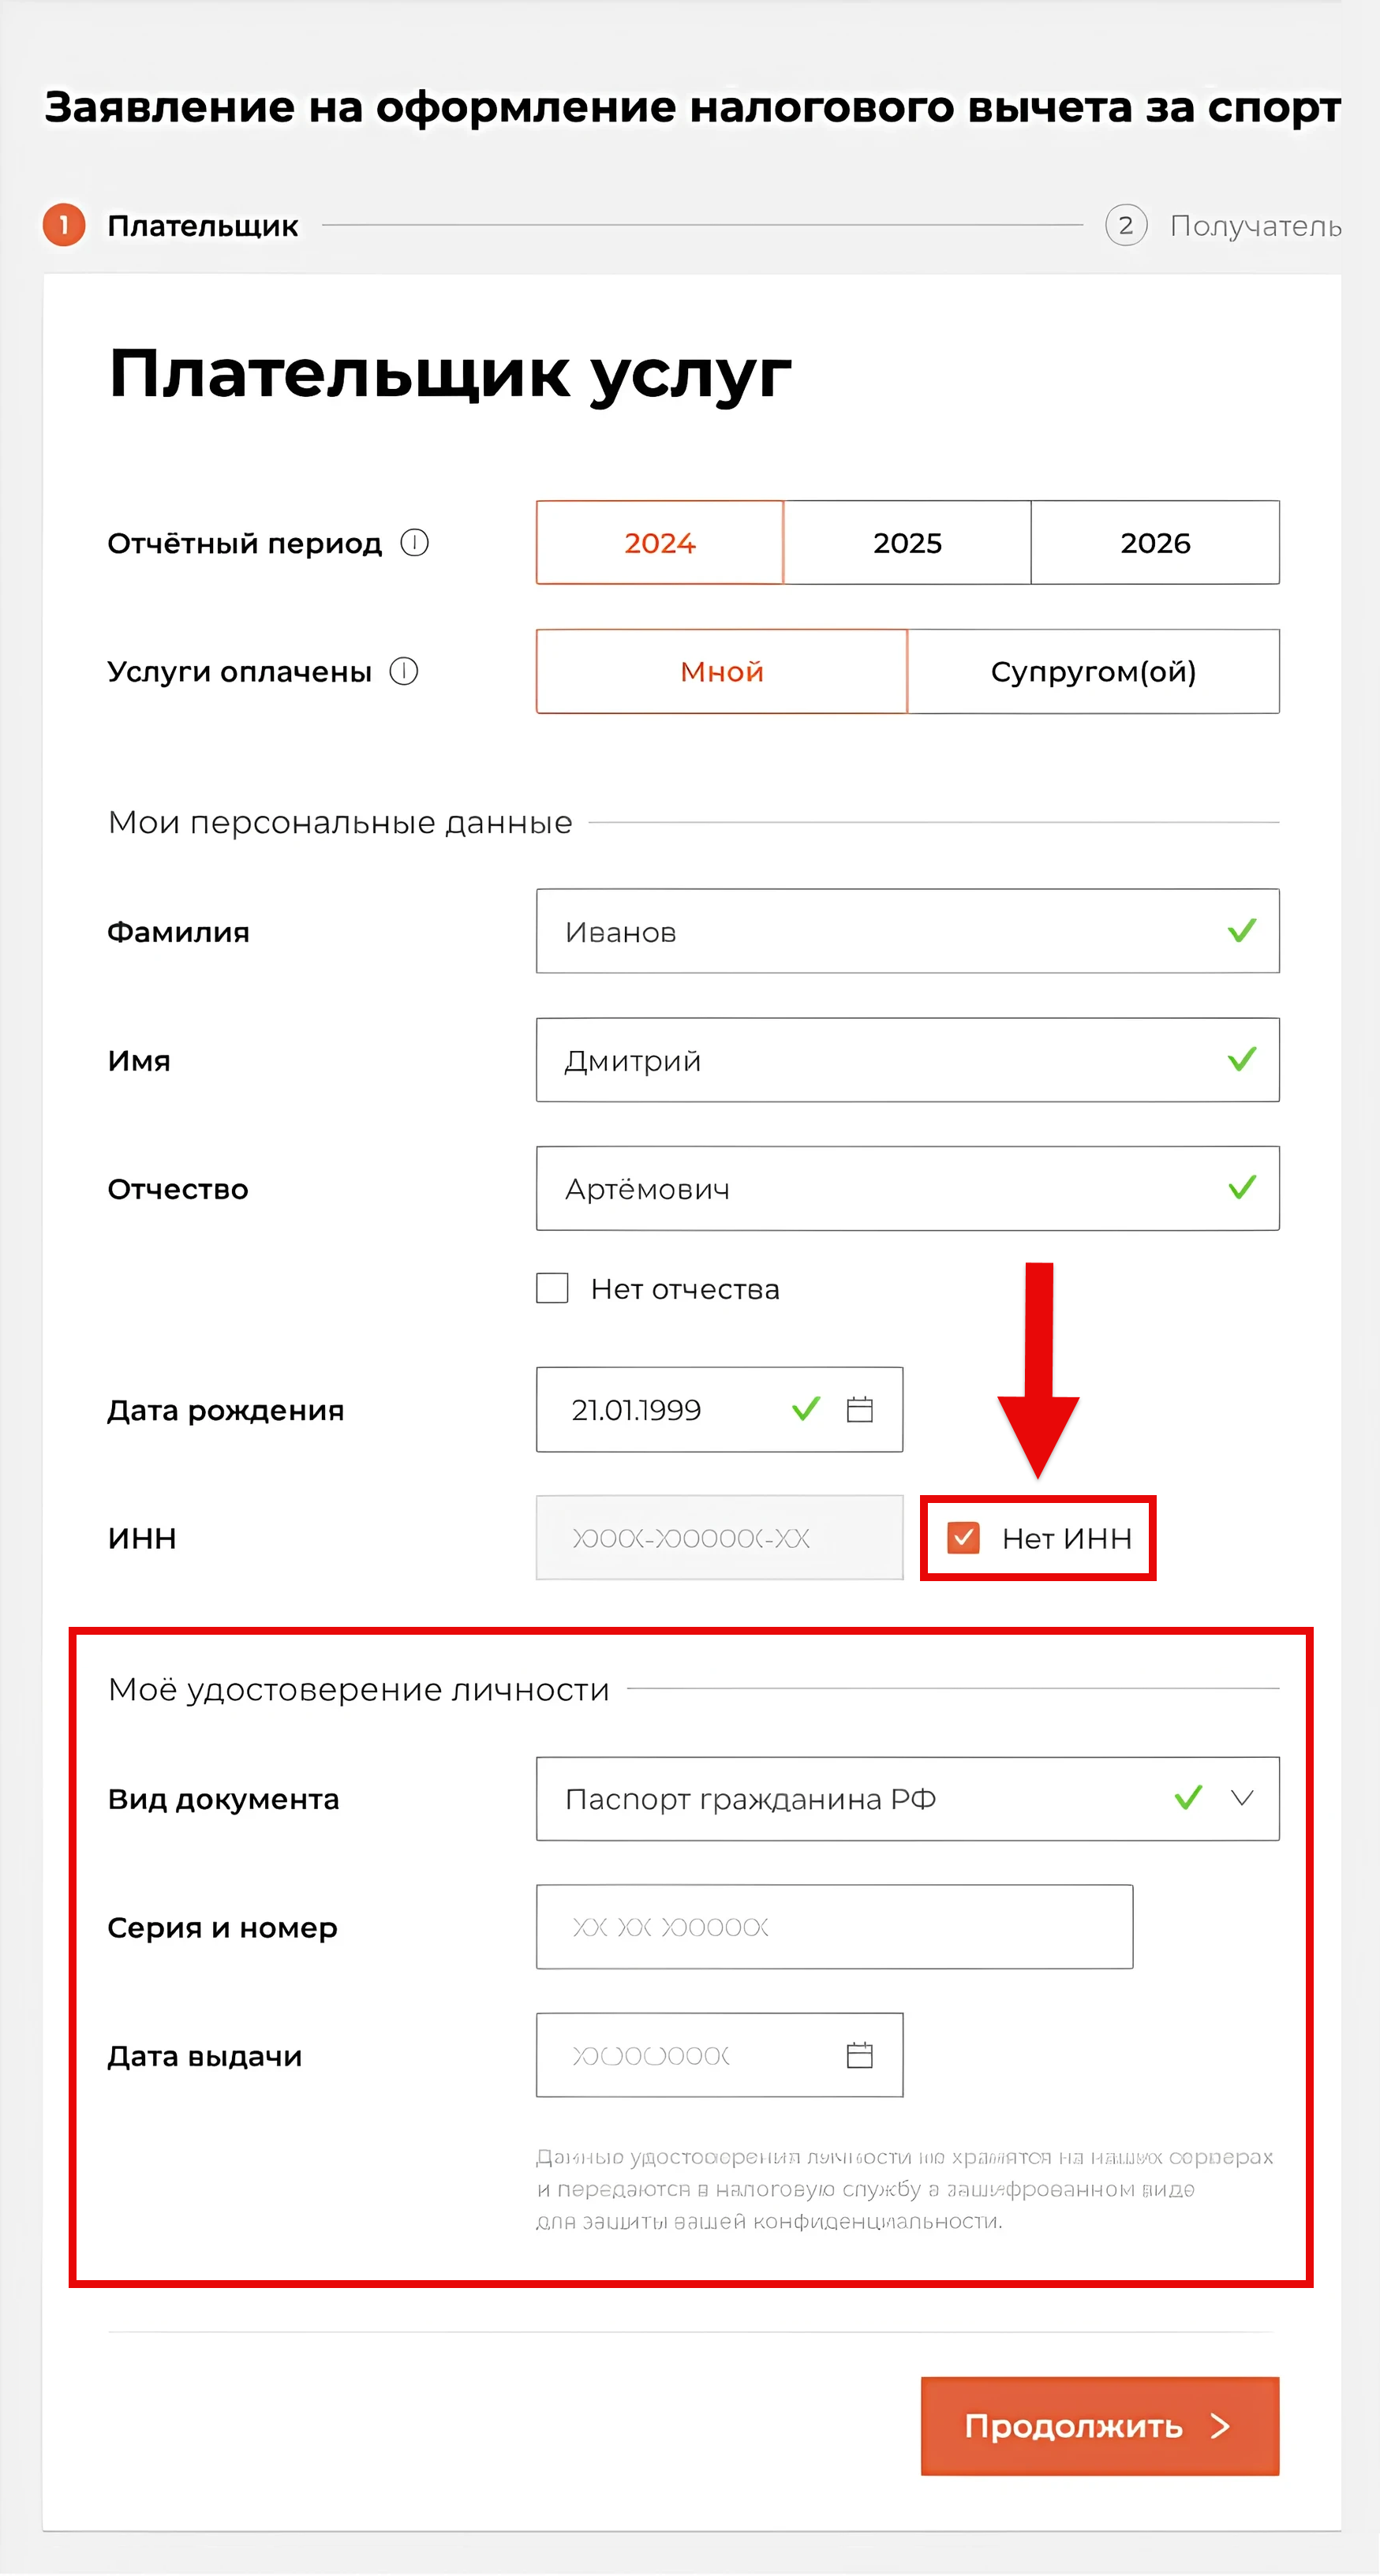Open Паспорт гражданина РФ selection box
This screenshot has height=2576, width=1380.
(x=908, y=1799)
